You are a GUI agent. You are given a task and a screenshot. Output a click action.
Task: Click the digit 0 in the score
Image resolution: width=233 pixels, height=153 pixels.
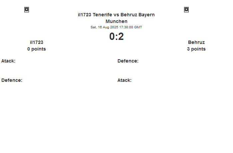point(112,36)
